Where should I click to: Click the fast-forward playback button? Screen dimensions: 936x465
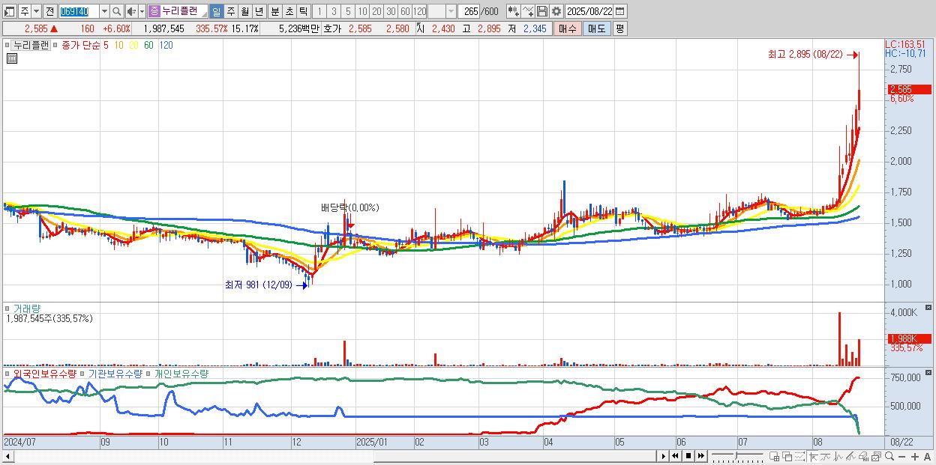[x=700, y=456]
